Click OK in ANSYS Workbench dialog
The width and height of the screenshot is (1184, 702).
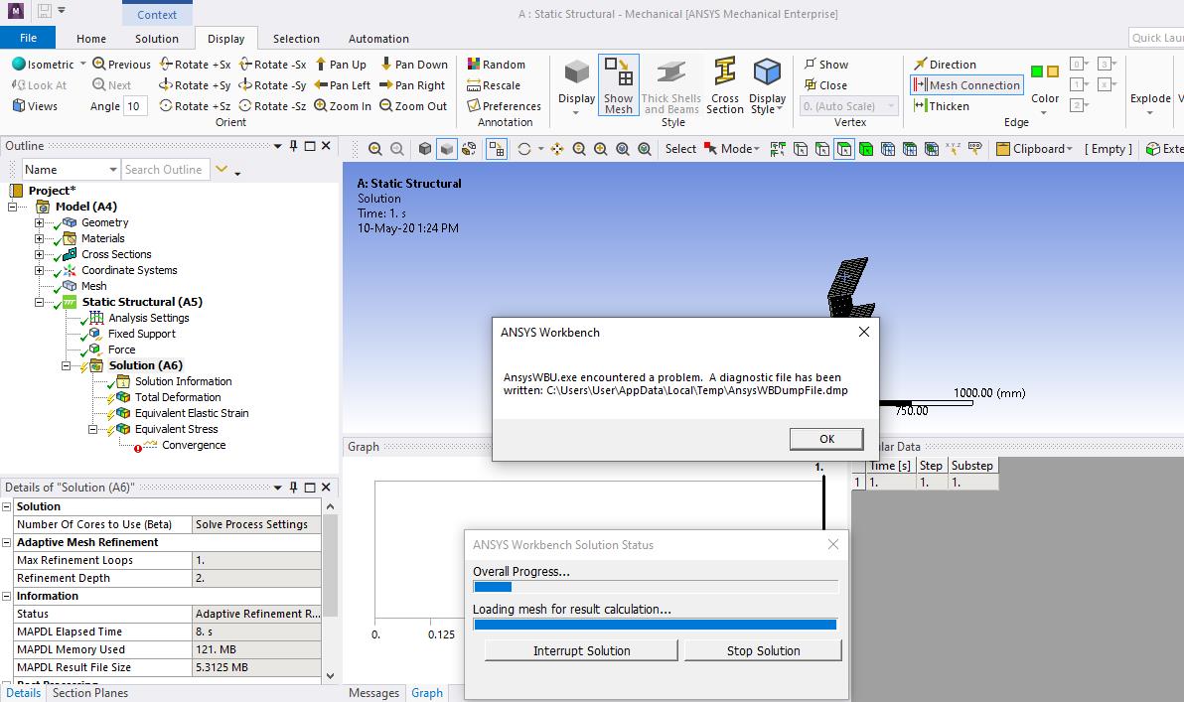(826, 439)
